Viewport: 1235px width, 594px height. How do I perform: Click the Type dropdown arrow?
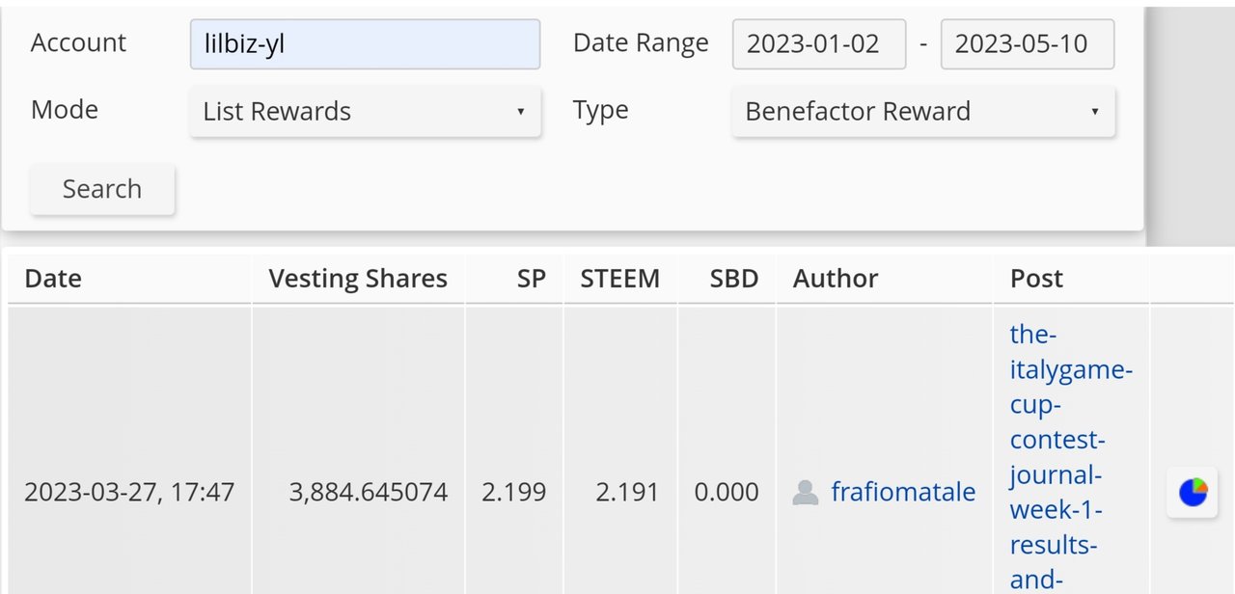pos(1094,112)
